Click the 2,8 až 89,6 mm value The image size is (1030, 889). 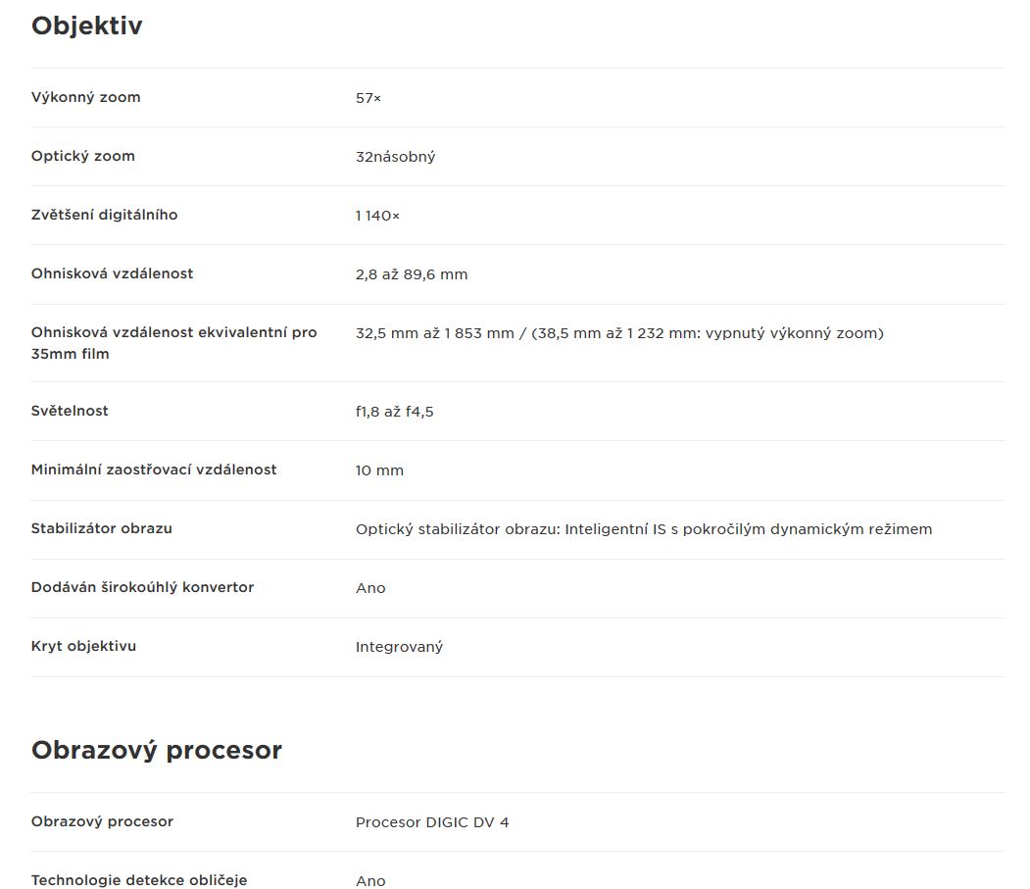[x=412, y=274]
